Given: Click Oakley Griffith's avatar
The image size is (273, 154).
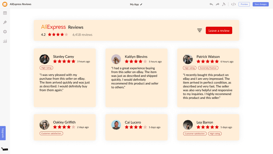Looking at the screenshot, I should (x=44, y=125).
